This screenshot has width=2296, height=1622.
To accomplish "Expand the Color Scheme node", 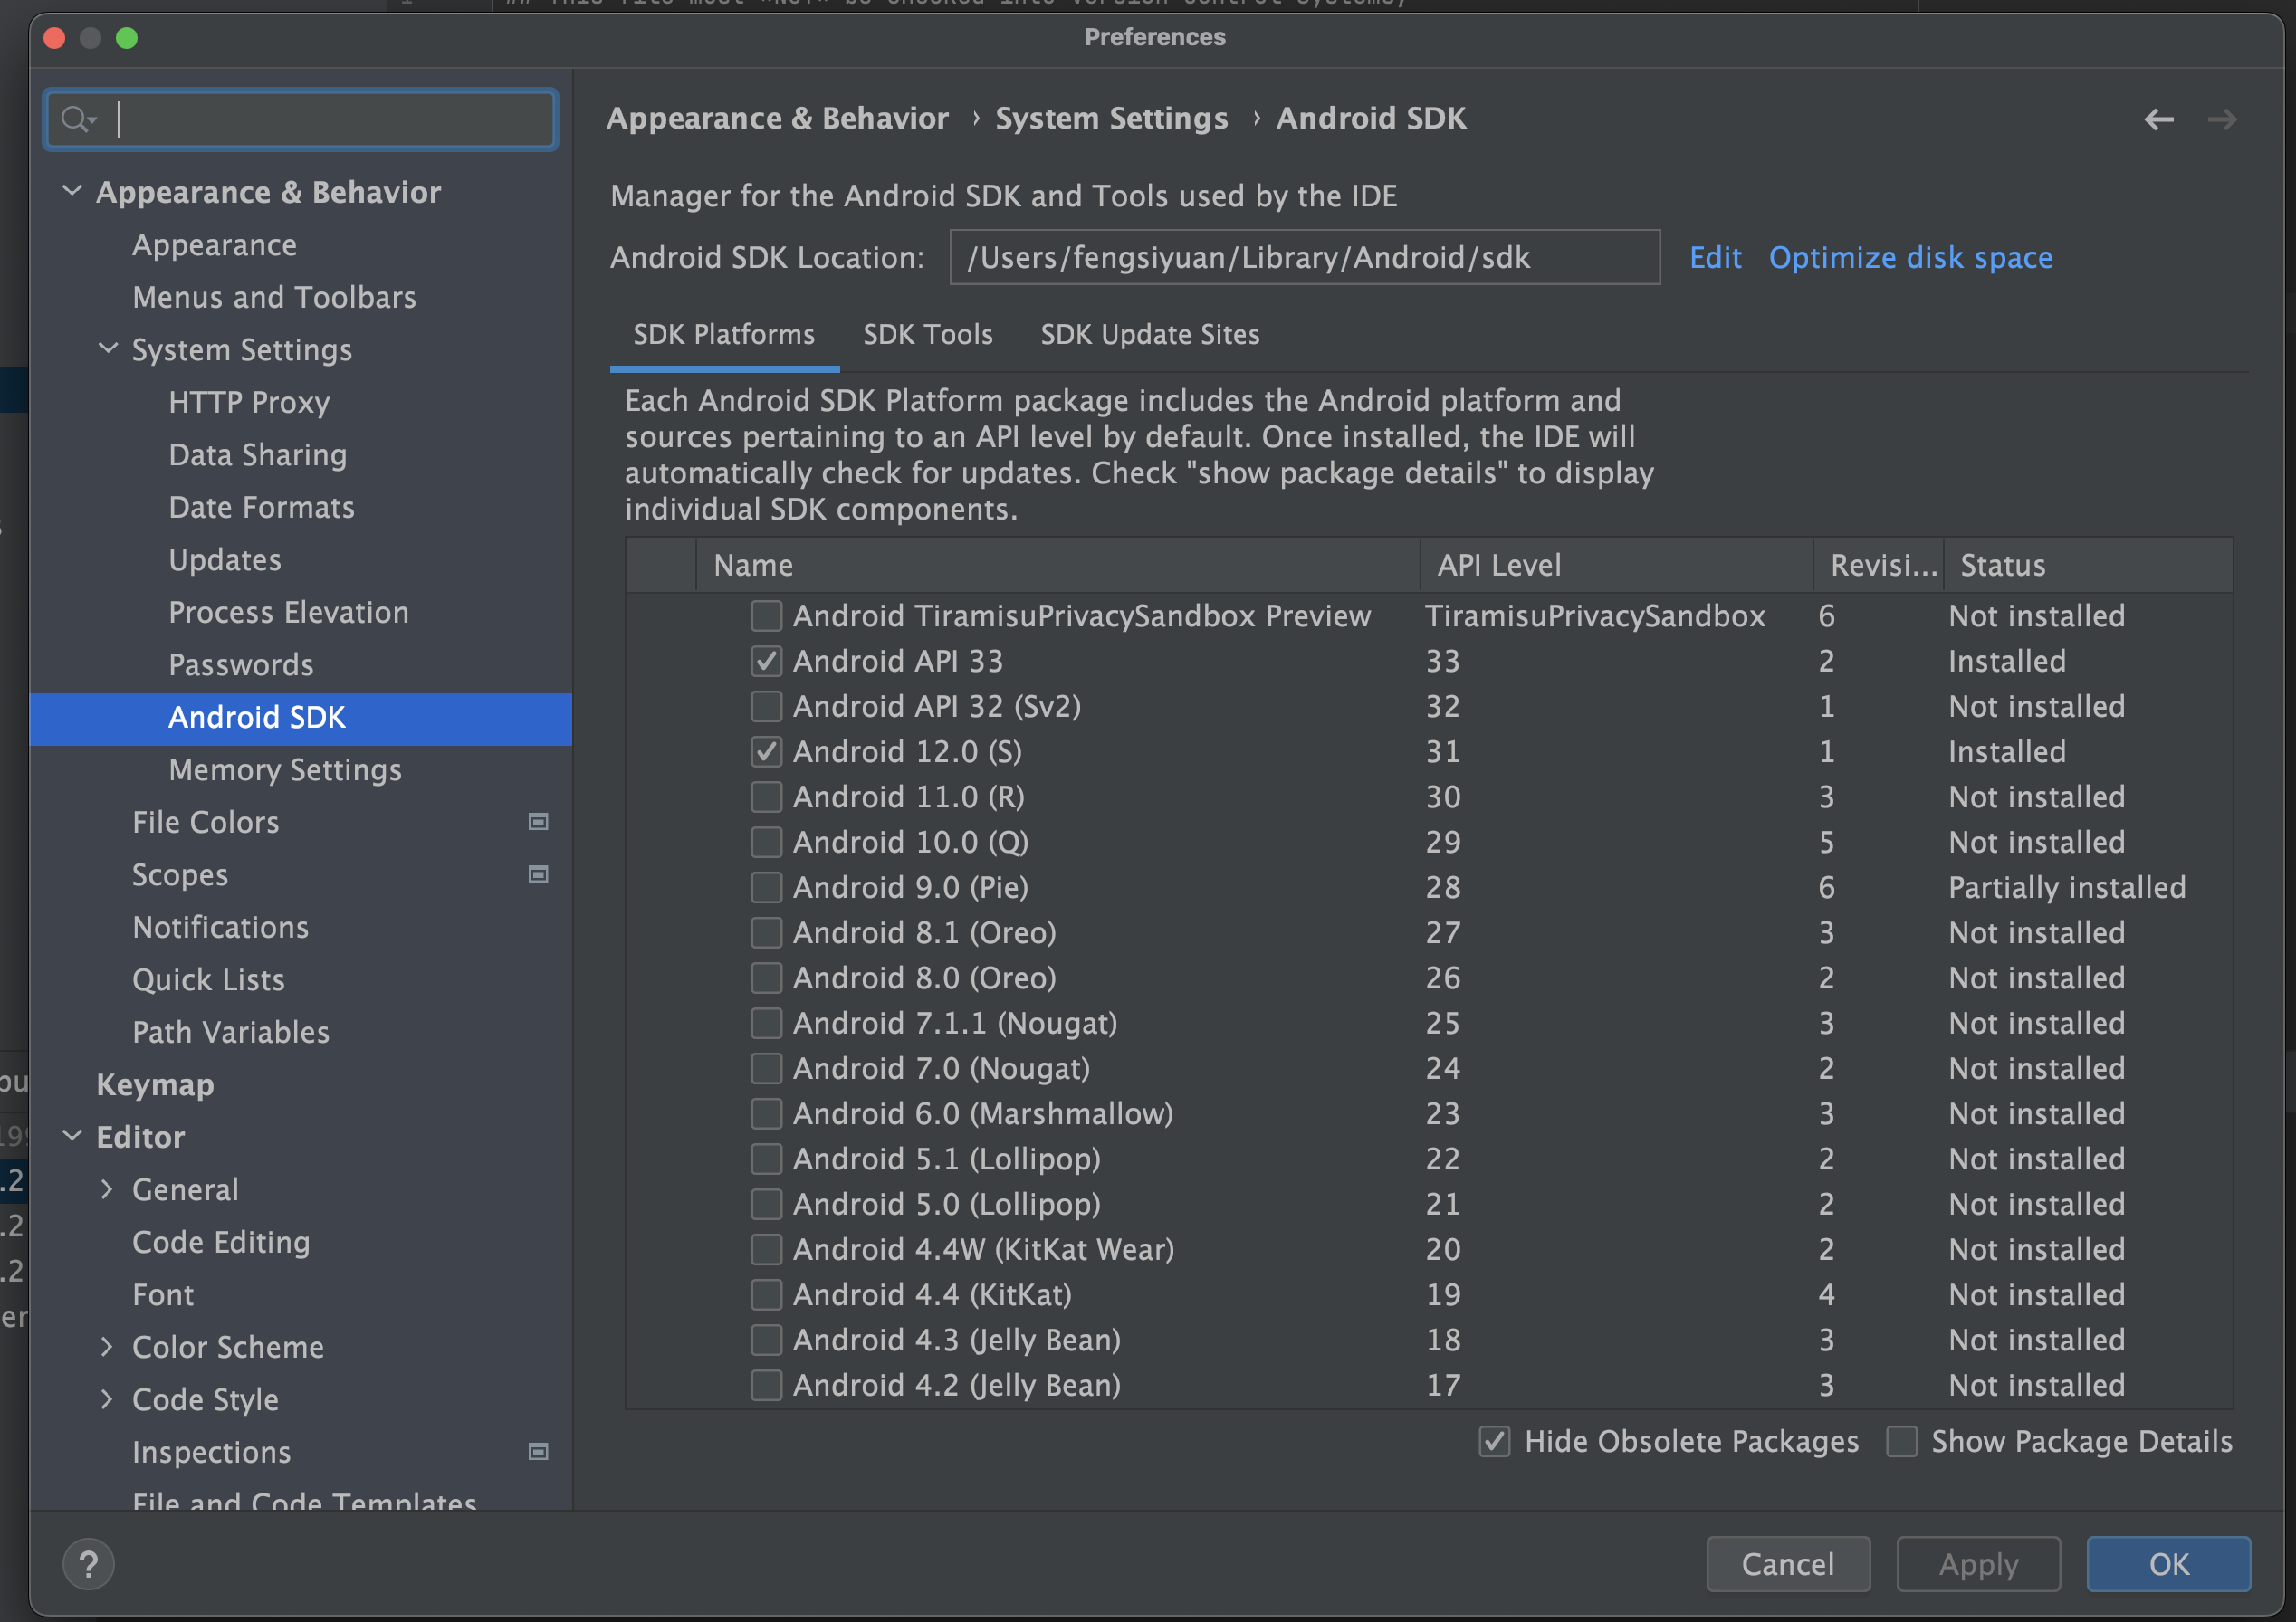I will (x=108, y=1347).
